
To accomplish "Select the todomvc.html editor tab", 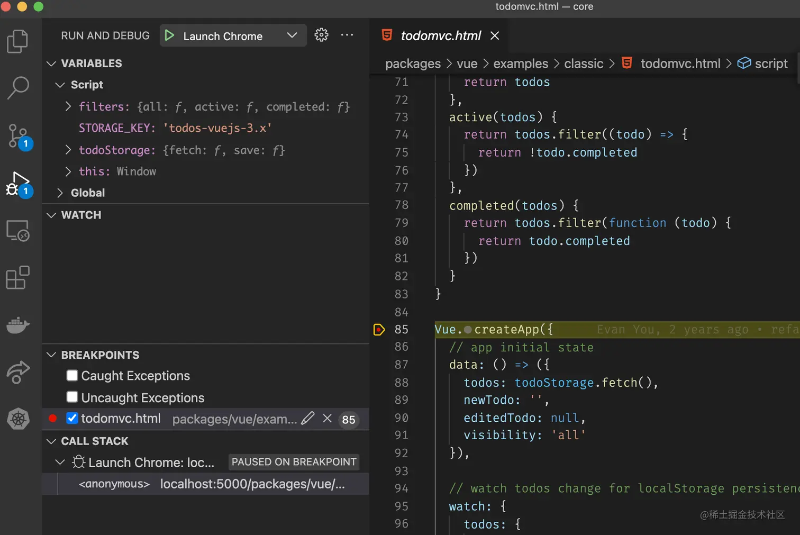I will (440, 35).
